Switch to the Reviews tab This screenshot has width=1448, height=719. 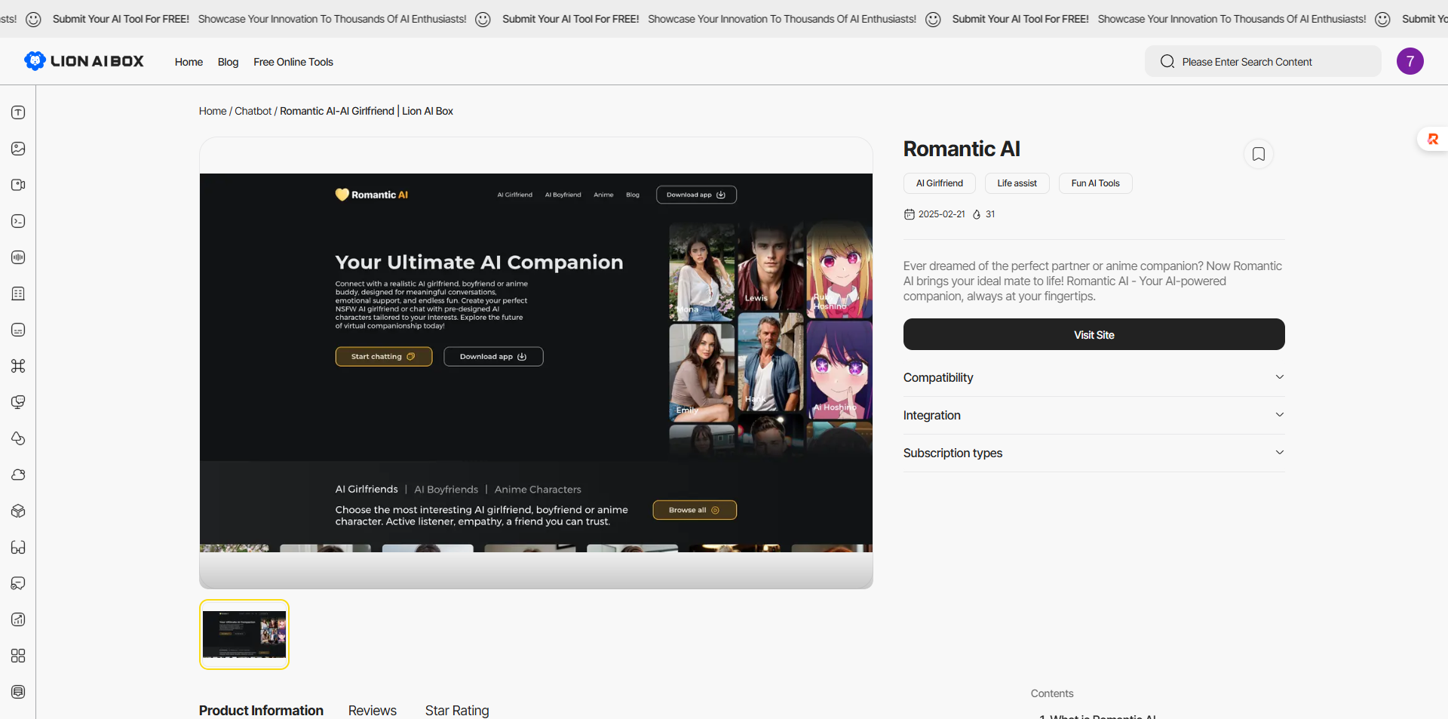(372, 710)
